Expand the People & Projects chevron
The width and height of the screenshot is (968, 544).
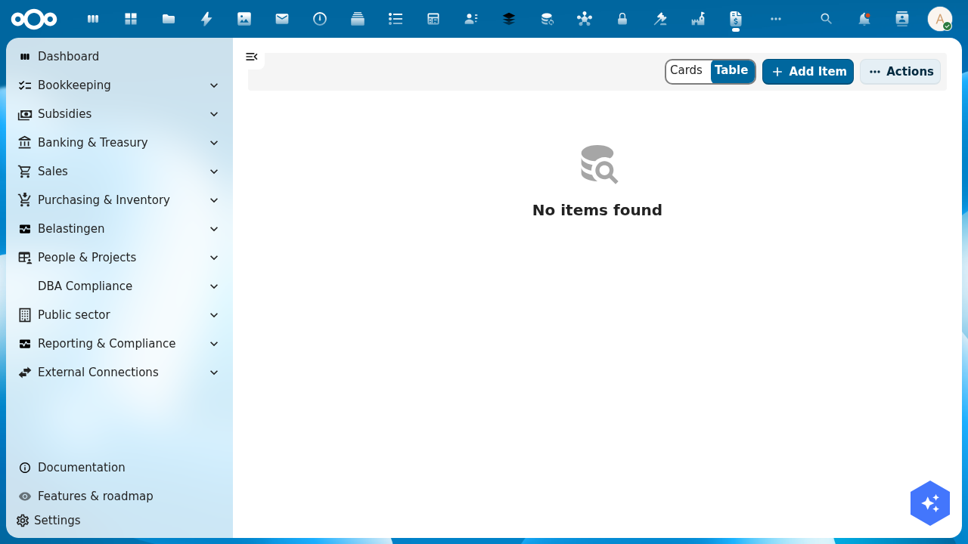[214, 258]
